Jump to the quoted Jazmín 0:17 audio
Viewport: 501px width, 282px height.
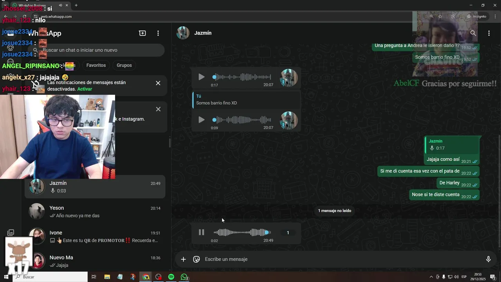(x=452, y=145)
